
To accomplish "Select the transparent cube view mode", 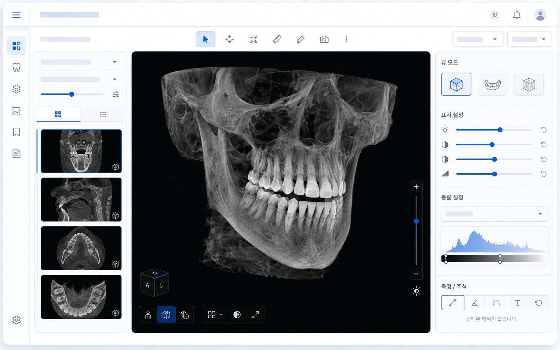I will [529, 84].
